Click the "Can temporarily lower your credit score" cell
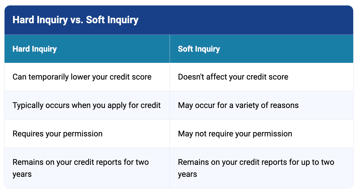Viewport: 358px width, 193px height. [x=82, y=77]
